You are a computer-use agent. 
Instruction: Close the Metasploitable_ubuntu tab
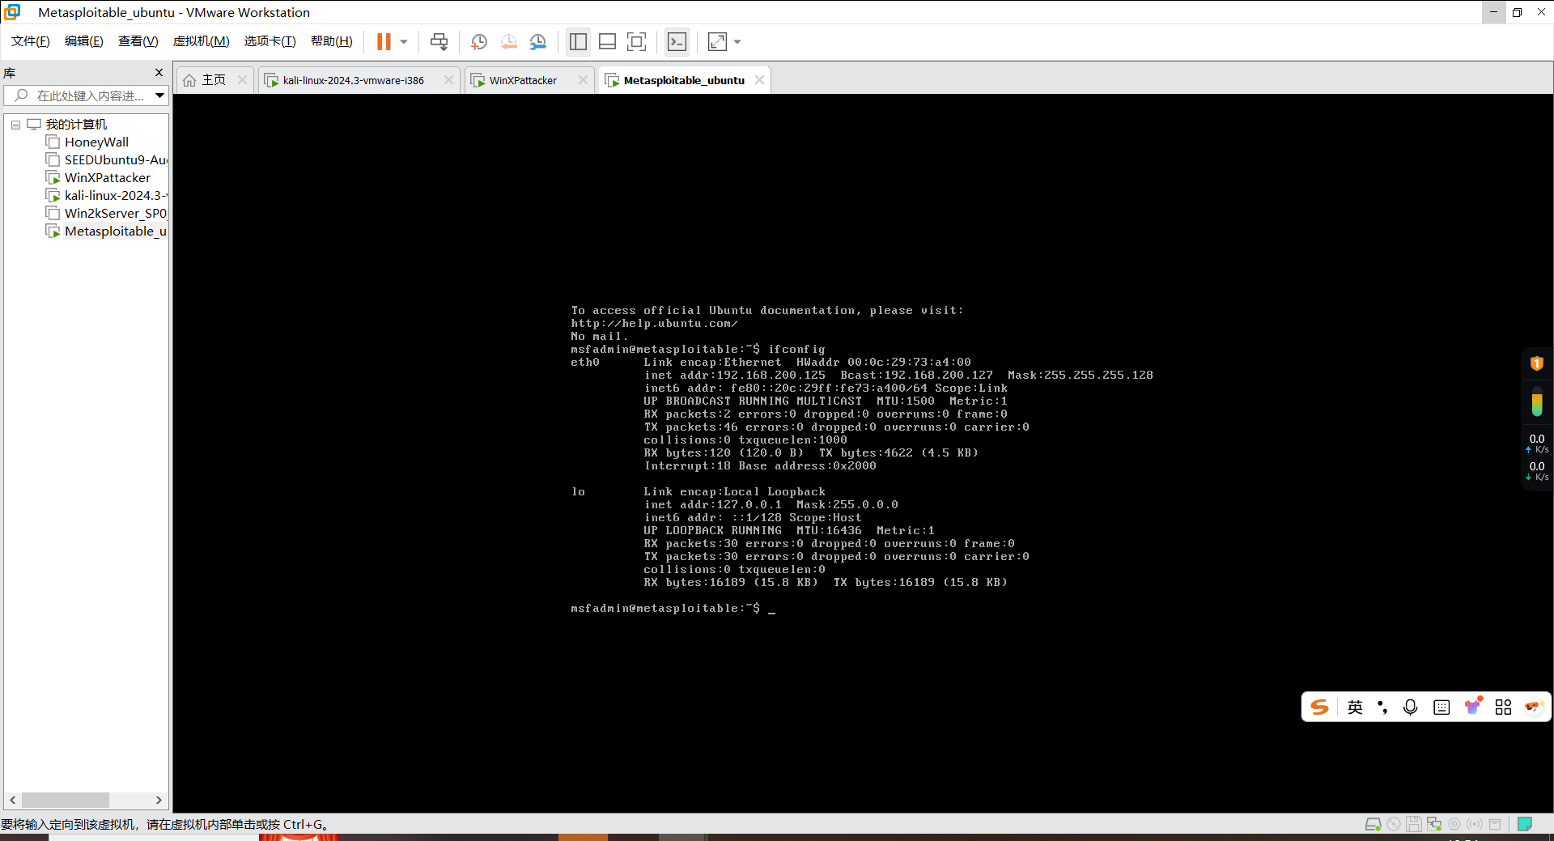click(x=759, y=80)
